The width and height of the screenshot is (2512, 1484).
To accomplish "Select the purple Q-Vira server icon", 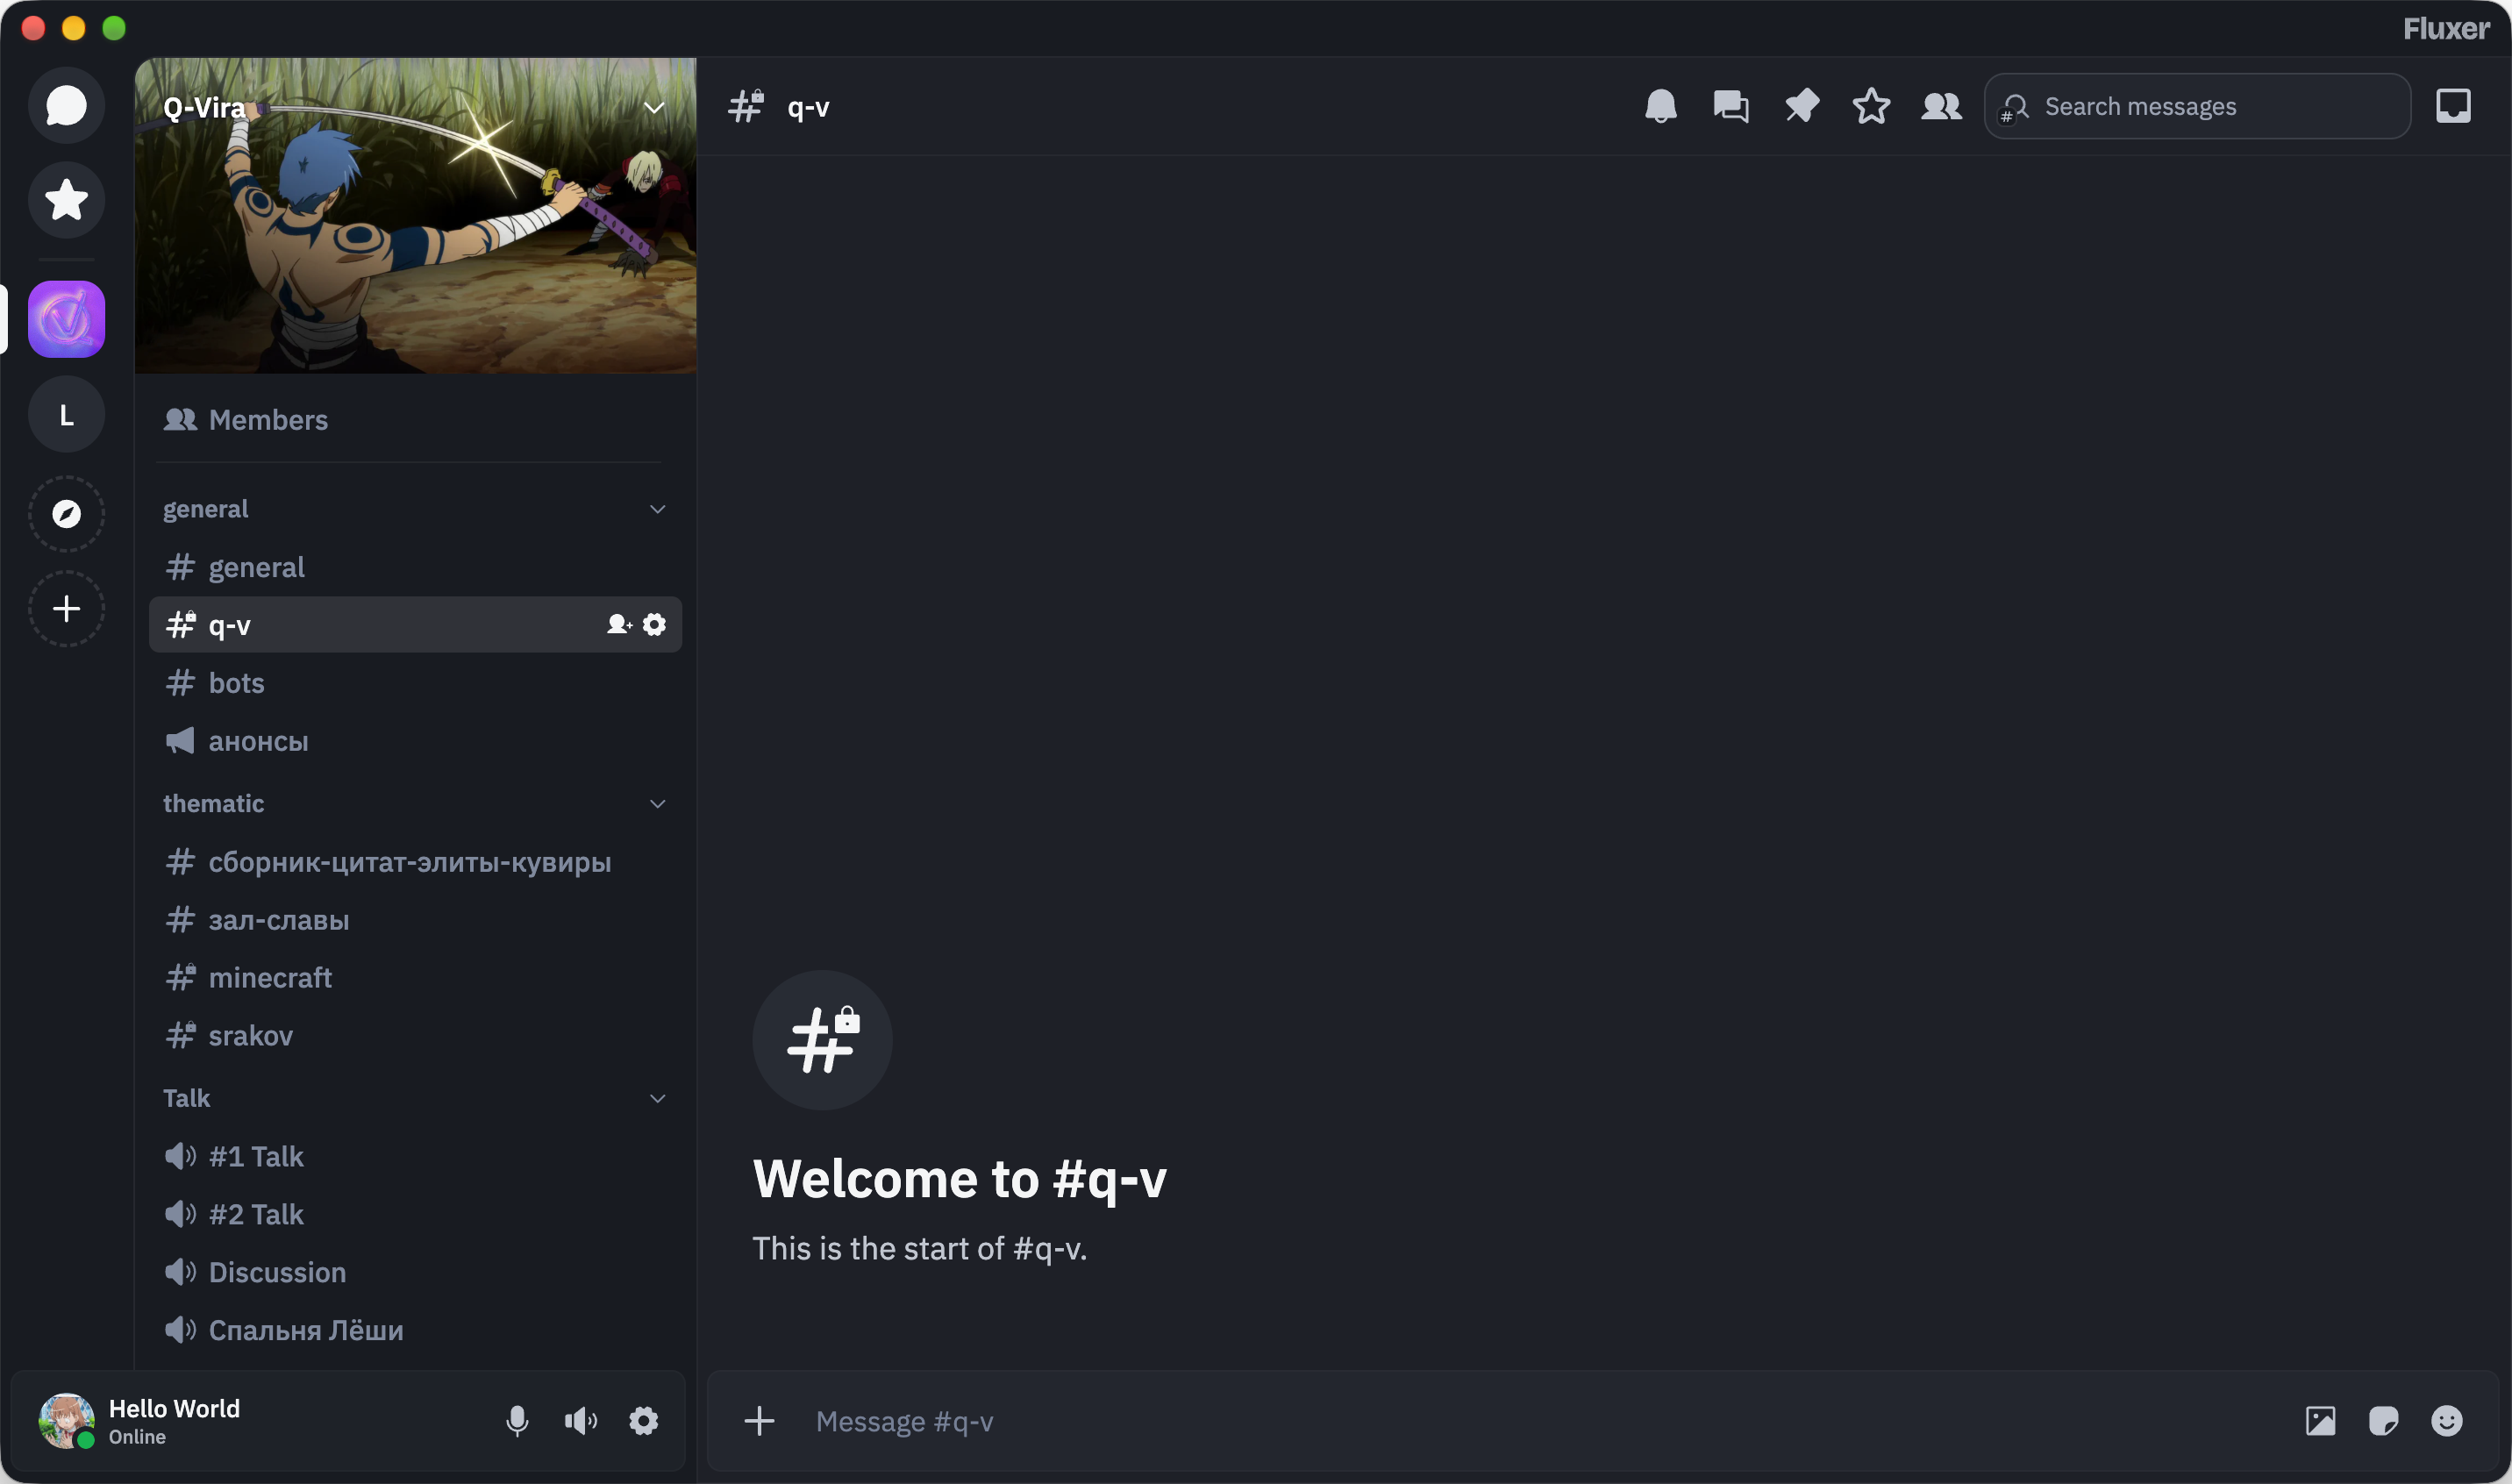I will [66, 319].
